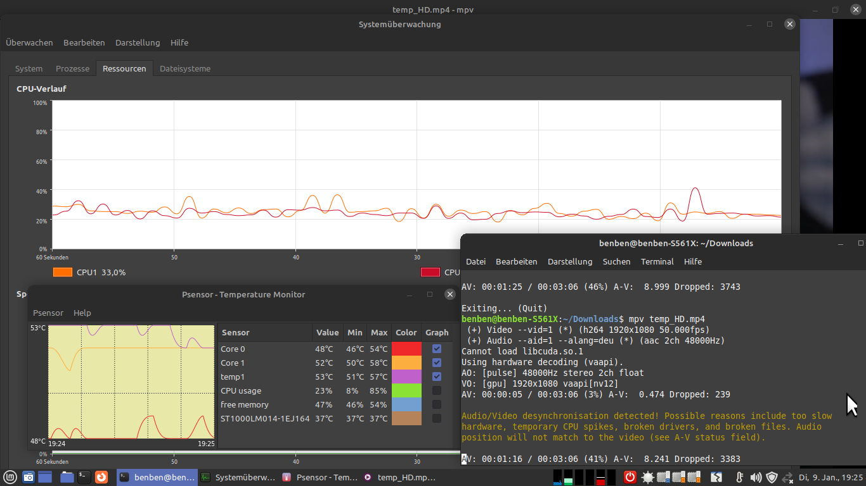
Task: Click the thermometer tray icon
Action: pos(740,477)
